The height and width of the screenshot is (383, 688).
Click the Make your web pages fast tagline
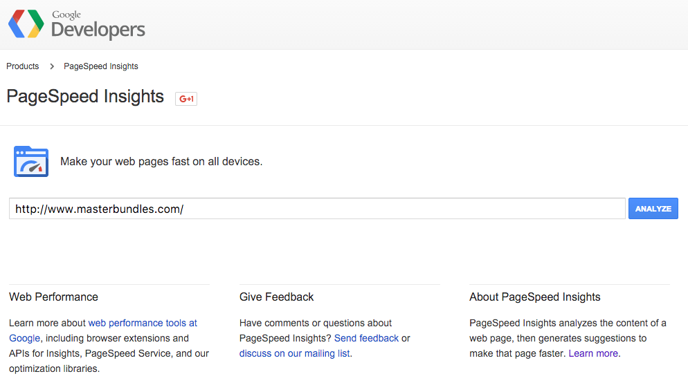[161, 162]
